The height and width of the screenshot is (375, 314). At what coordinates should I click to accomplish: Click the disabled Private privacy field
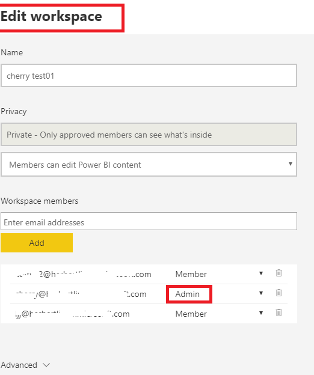click(149, 135)
